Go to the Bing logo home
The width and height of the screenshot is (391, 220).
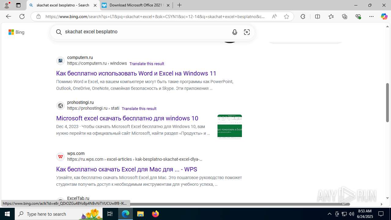pyautogui.click(x=16, y=32)
